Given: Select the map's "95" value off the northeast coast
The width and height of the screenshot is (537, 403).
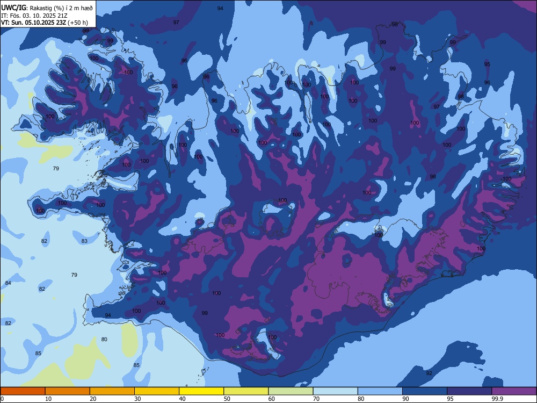Looking at the screenshot, I should (x=487, y=64).
